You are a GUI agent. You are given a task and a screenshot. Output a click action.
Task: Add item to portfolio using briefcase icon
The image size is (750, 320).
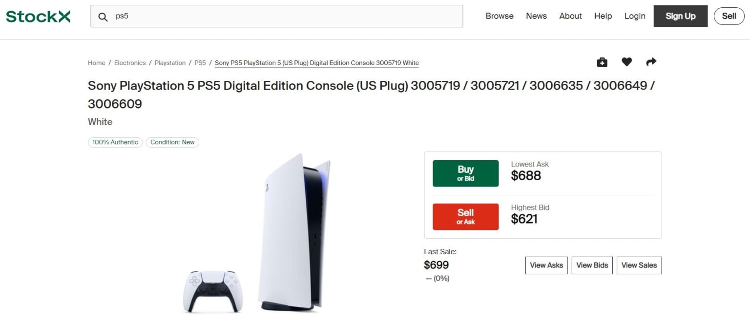pyautogui.click(x=602, y=62)
